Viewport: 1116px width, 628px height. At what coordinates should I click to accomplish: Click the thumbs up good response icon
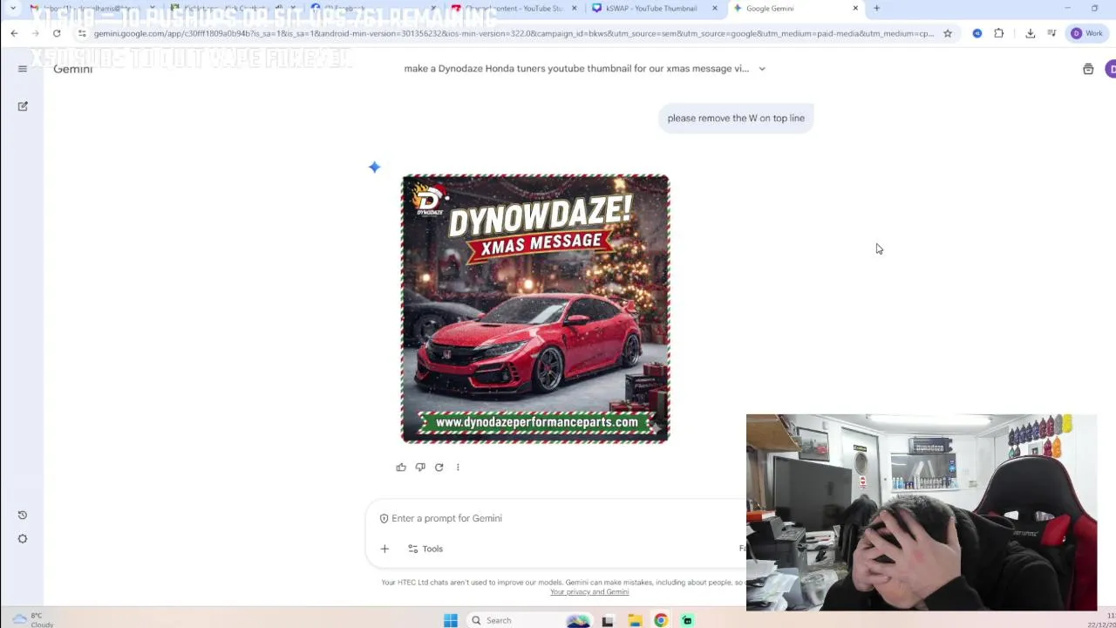[401, 468]
